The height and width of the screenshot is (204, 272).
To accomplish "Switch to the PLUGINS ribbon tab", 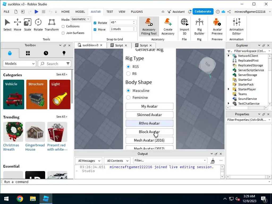I will point(137,12).
